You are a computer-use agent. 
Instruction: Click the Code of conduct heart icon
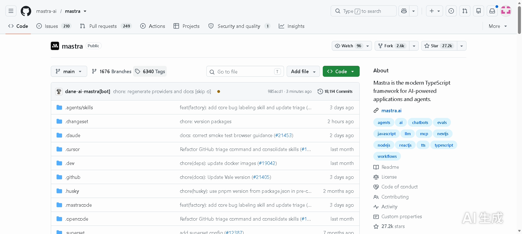[x=376, y=187]
